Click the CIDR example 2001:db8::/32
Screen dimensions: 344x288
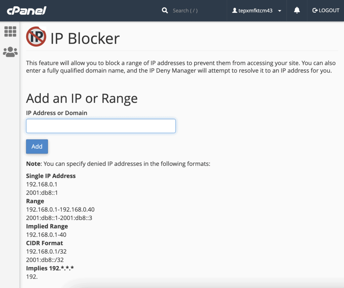tap(45, 260)
